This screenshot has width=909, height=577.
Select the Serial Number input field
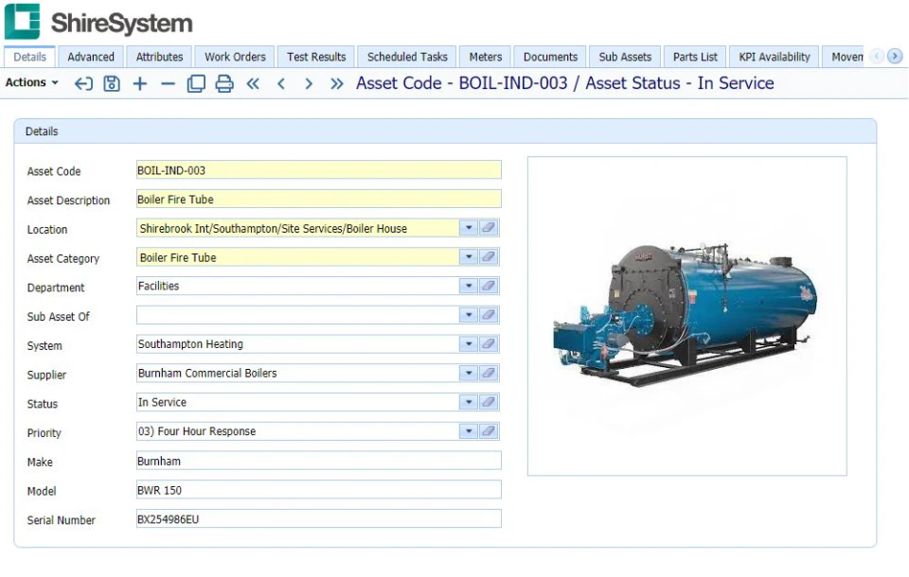pos(317,518)
